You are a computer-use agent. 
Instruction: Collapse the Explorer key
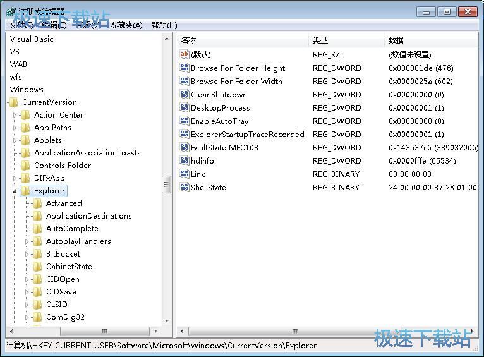(x=15, y=191)
